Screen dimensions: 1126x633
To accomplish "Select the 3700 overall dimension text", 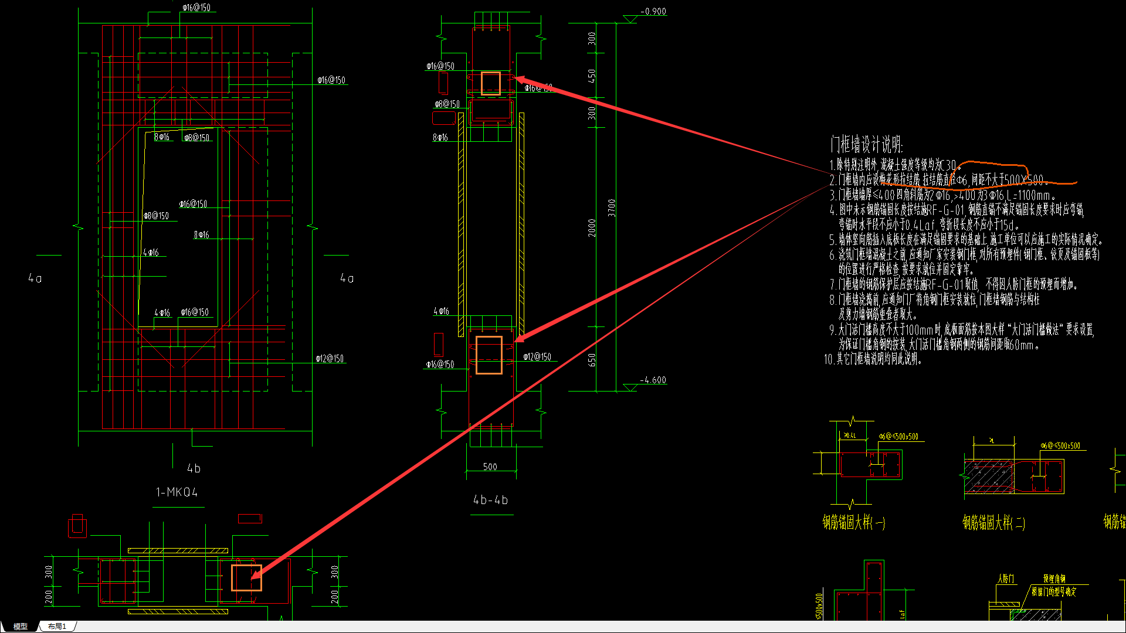I will click(612, 208).
